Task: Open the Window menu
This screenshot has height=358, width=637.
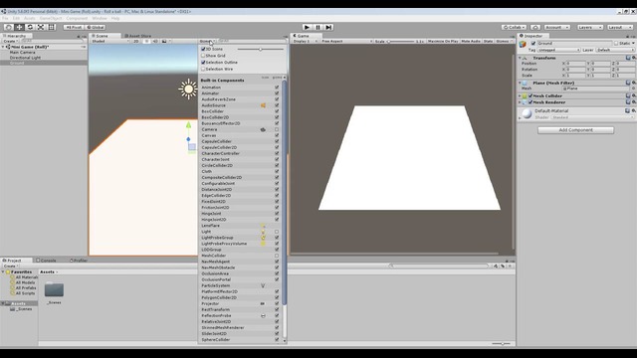Action: pyautogui.click(x=100, y=18)
